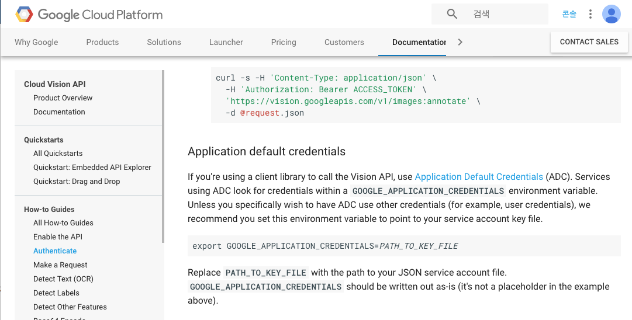The width and height of the screenshot is (632, 320).
Task: Select the Documentation tab
Action: (419, 42)
